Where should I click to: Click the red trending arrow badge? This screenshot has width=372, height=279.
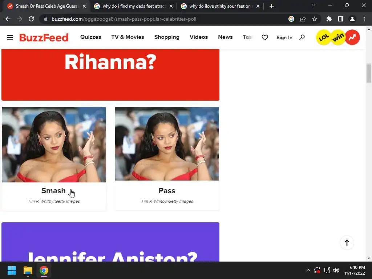click(x=352, y=37)
